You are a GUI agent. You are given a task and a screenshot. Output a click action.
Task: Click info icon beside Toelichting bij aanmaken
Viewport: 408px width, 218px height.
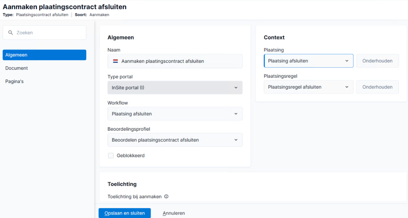[x=166, y=197]
